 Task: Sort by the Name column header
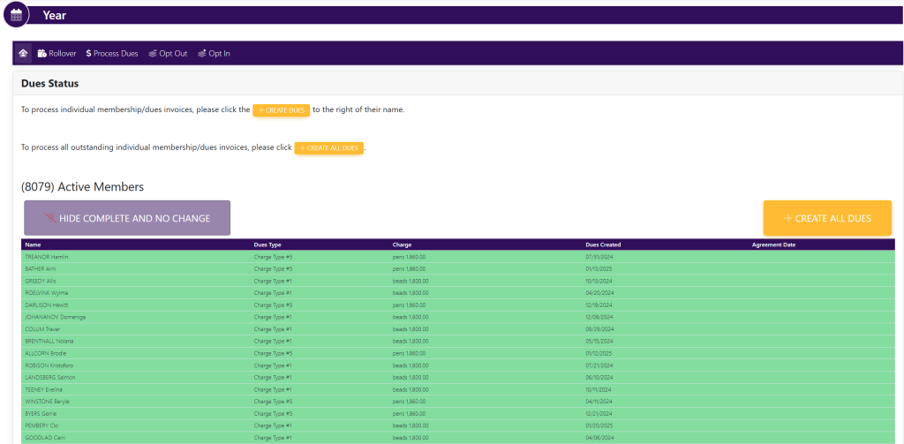pos(33,245)
